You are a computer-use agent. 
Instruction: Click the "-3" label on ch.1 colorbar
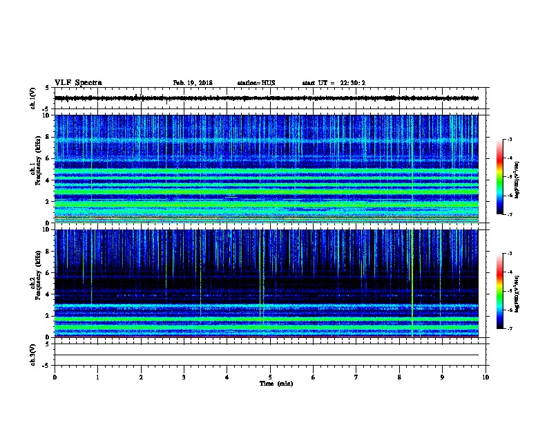(x=510, y=139)
